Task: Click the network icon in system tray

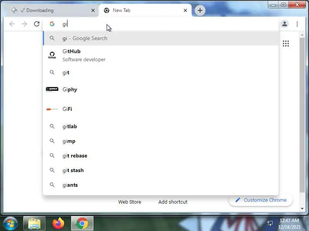Action: (270, 223)
